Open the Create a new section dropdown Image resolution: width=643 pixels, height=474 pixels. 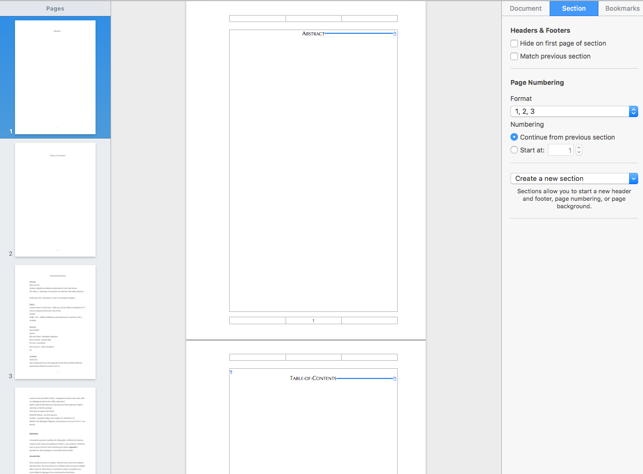click(x=574, y=178)
